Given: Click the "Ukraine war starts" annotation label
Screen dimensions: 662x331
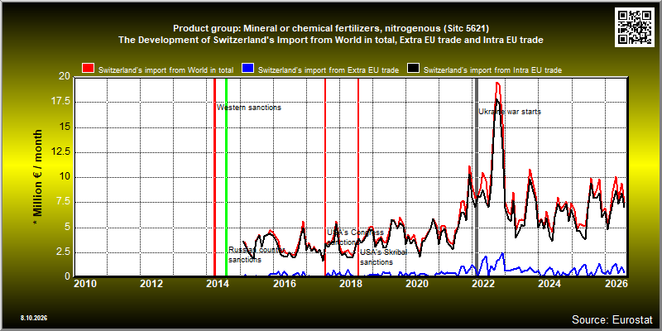Looking at the screenshot, I should click(510, 112).
